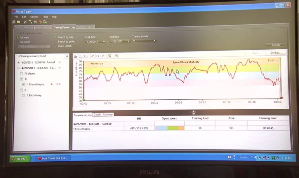Click the Desktop toolbar label in taskbar
This screenshot has width=299, height=178.
click(244, 158)
